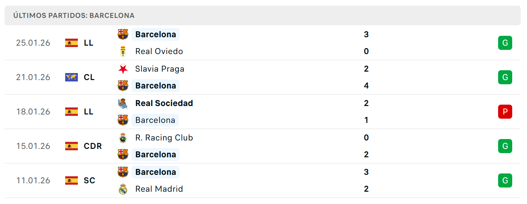Screen dimensions: 527x204
Task: Open the Real Madrid team link
Action: pyautogui.click(x=159, y=189)
